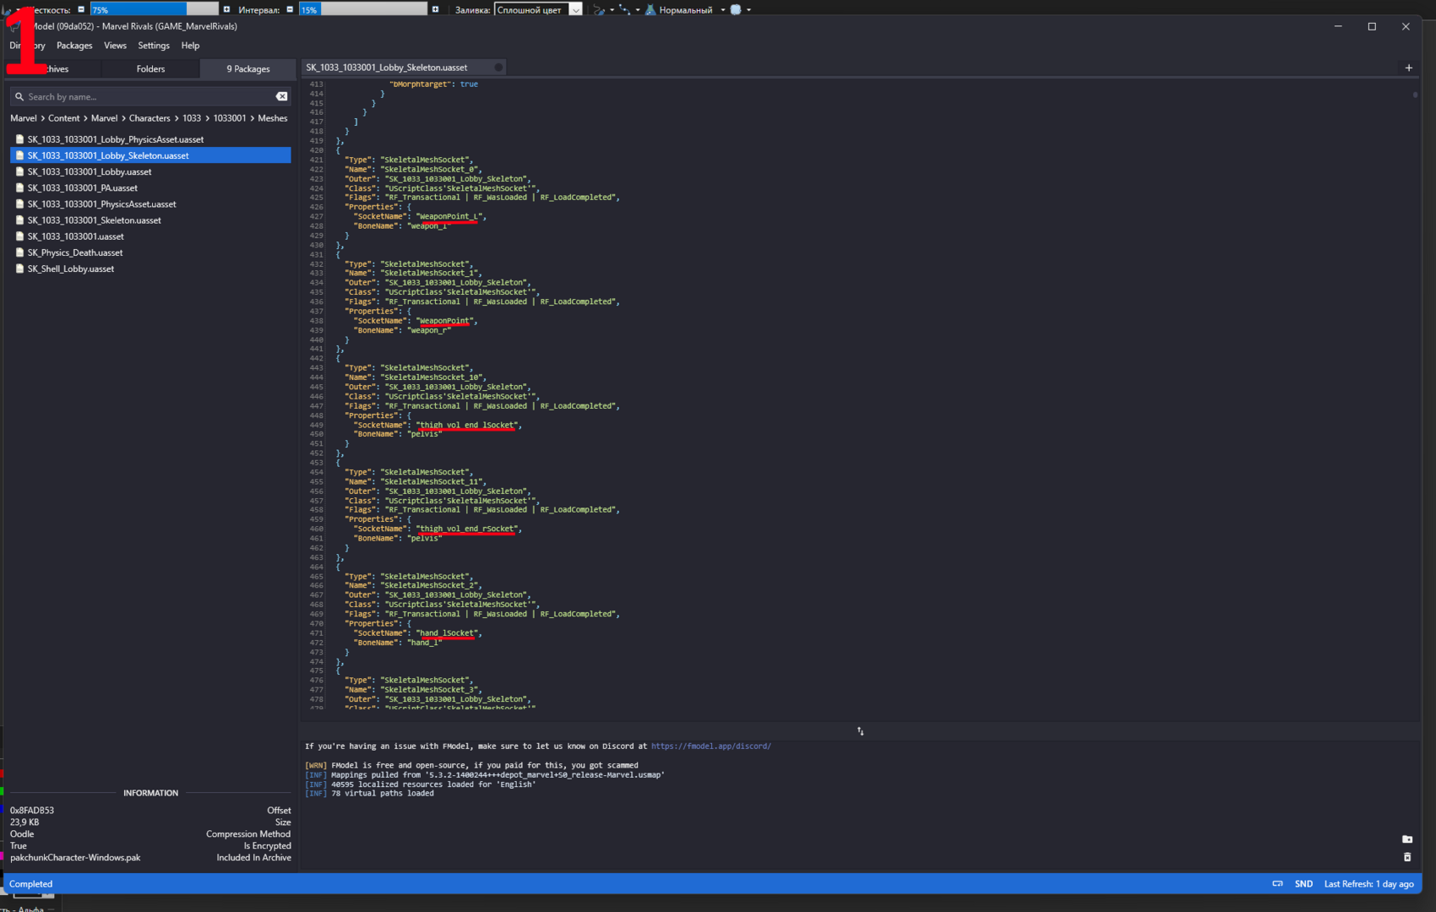This screenshot has height=912, width=1436.
Task: Close the SK_1033_1033001_Lobby_Skeleton.uasset tab dot
Action: pos(498,68)
